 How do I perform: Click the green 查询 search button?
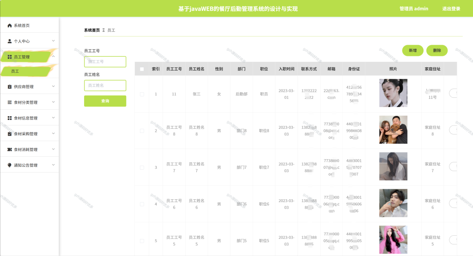[105, 101]
